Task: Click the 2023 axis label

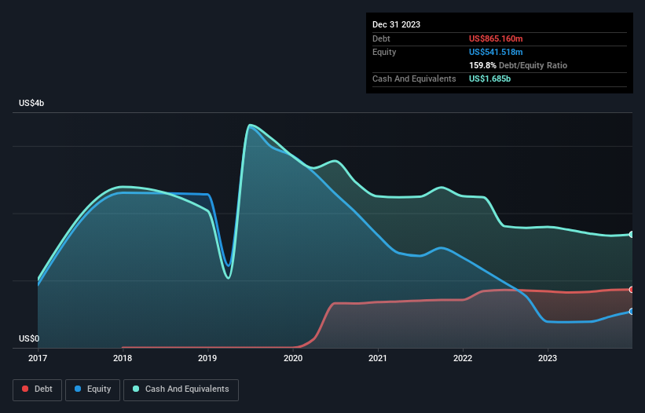Action: click(548, 358)
